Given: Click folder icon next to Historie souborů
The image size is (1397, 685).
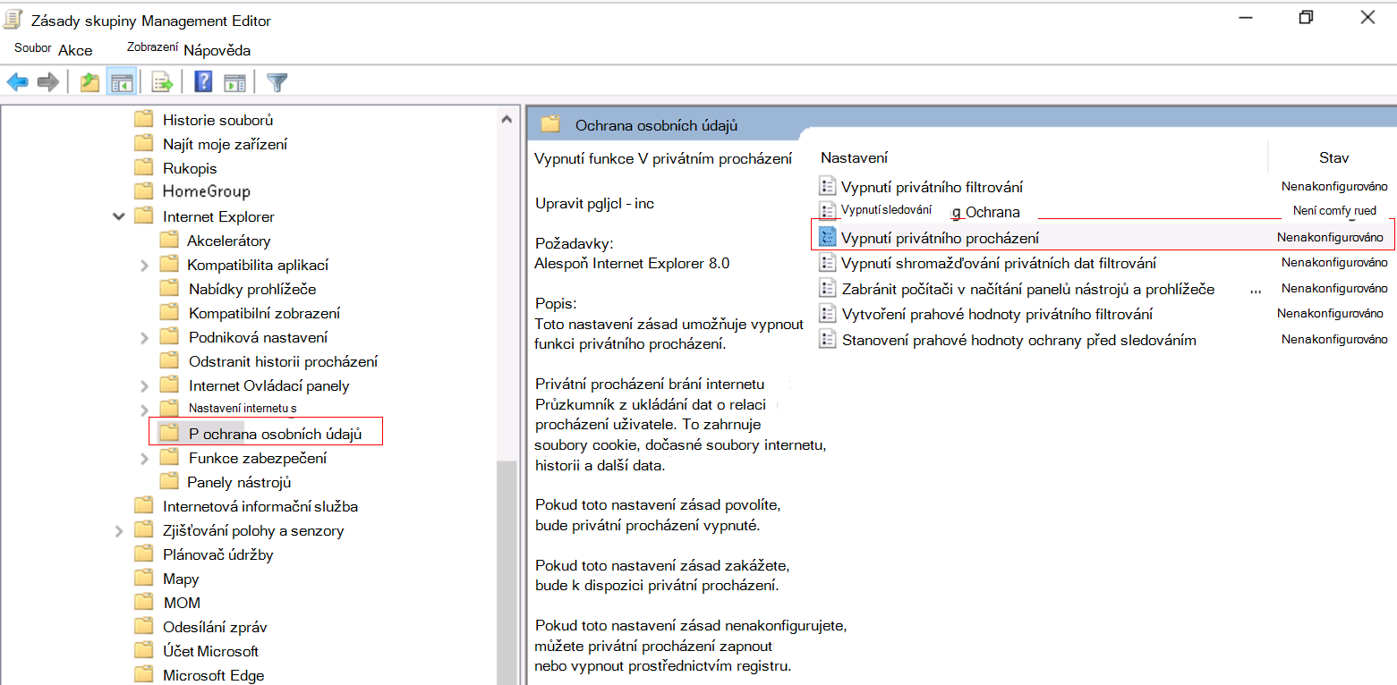Looking at the screenshot, I should pos(144,120).
